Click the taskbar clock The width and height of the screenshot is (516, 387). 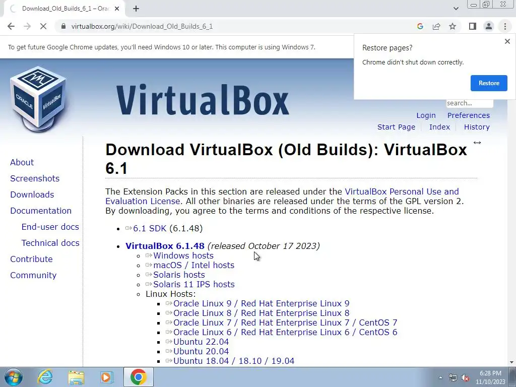click(490, 377)
